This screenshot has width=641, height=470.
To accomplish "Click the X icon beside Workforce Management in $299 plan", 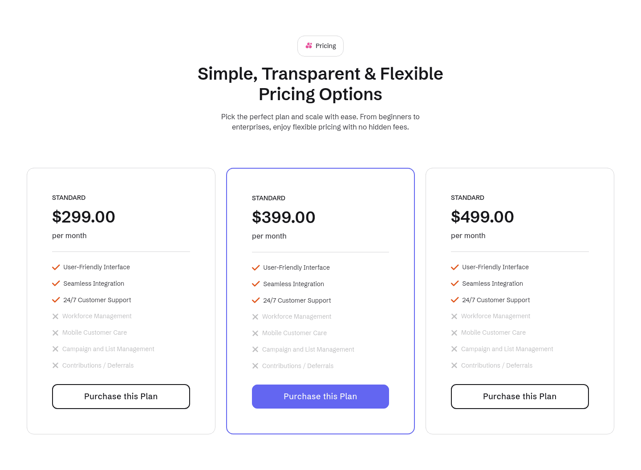I will click(55, 316).
